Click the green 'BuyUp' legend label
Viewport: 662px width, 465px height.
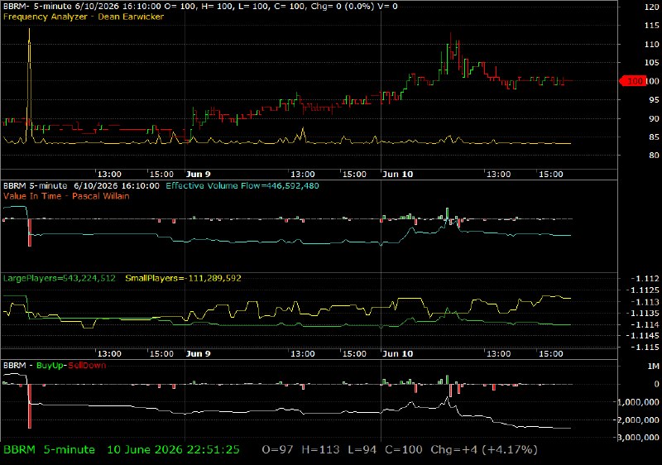click(x=50, y=366)
